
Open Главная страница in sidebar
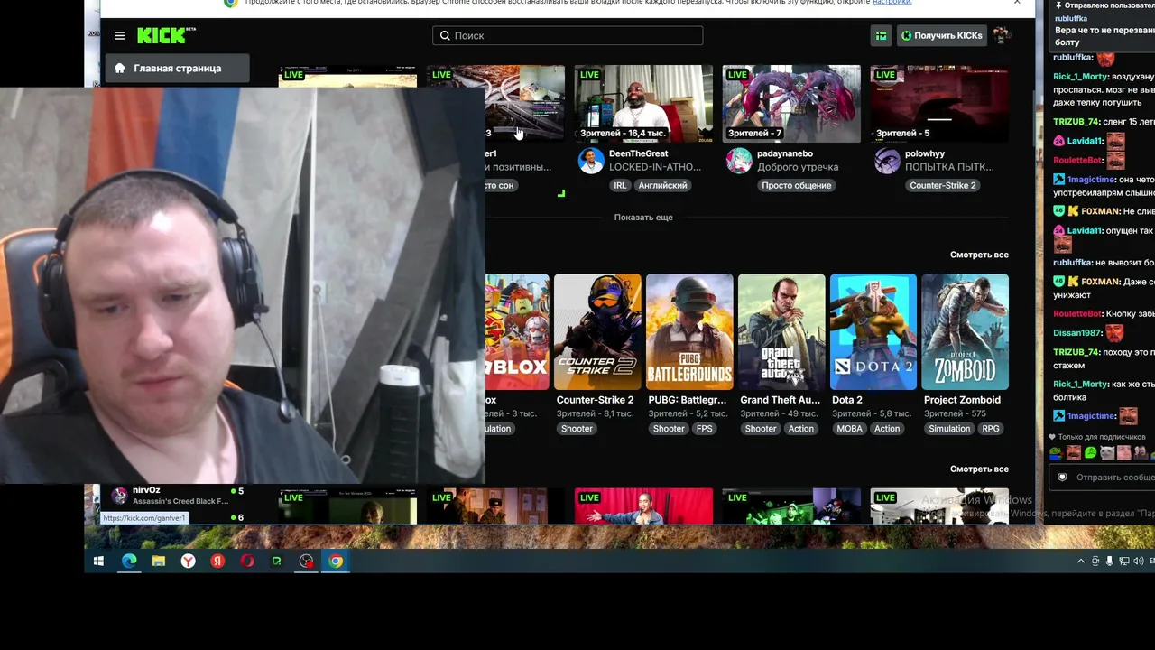pyautogui.click(x=177, y=69)
